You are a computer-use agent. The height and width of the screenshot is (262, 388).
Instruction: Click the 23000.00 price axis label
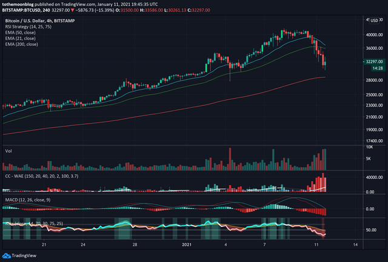[x=374, y=105]
